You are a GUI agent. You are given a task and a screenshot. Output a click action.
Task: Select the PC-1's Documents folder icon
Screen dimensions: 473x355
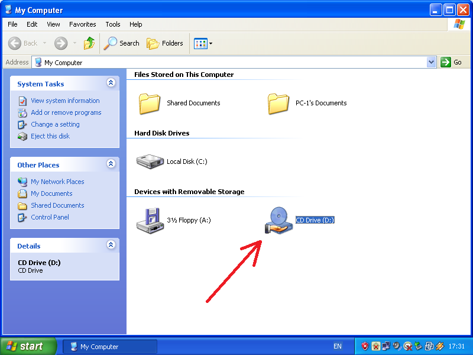[278, 104]
